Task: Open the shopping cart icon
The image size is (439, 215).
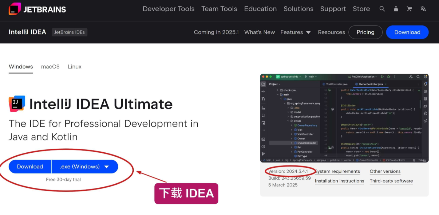Action: [x=409, y=9]
